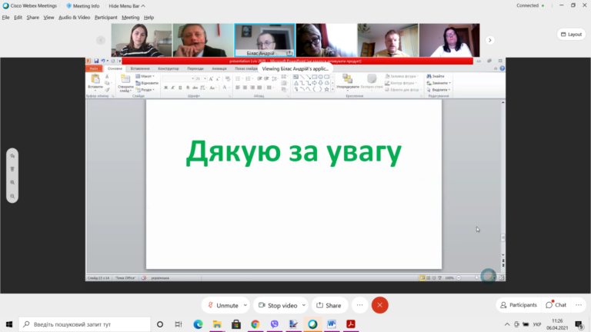This screenshot has width=591, height=332.
Task: Stop video camera
Action: click(x=278, y=305)
